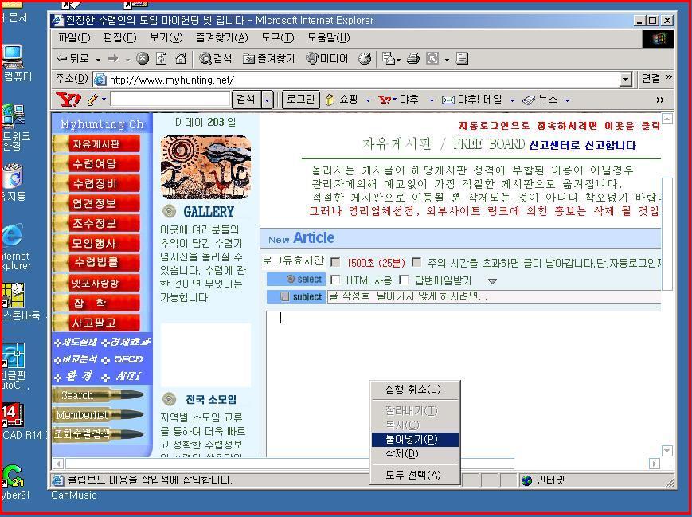Click the Refresh page icon
The width and height of the screenshot is (692, 517).
coord(162,58)
